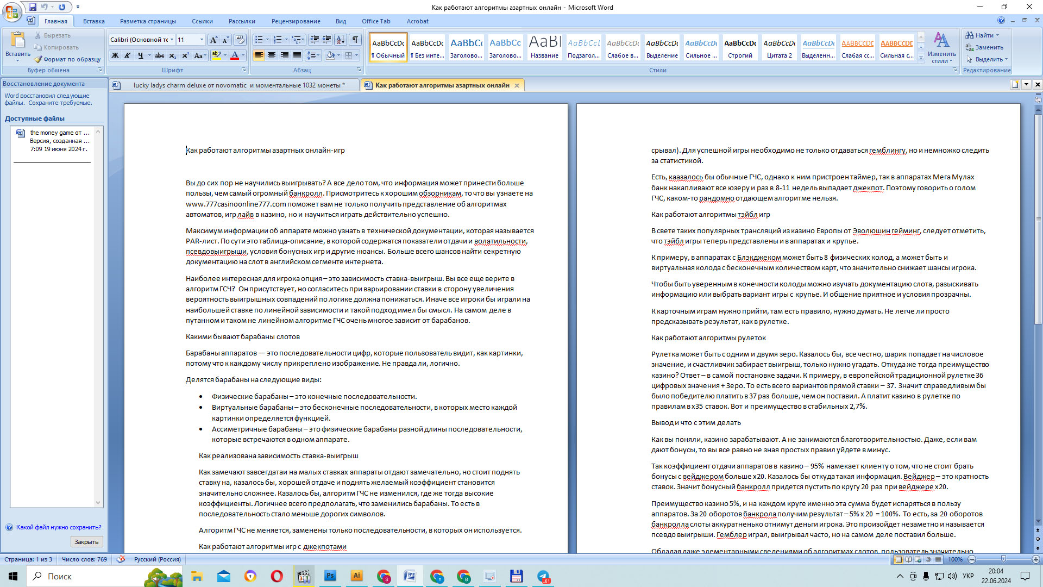Shrink font size with the smaller A icon
Viewport: 1043px width, 587px height.
click(x=225, y=40)
